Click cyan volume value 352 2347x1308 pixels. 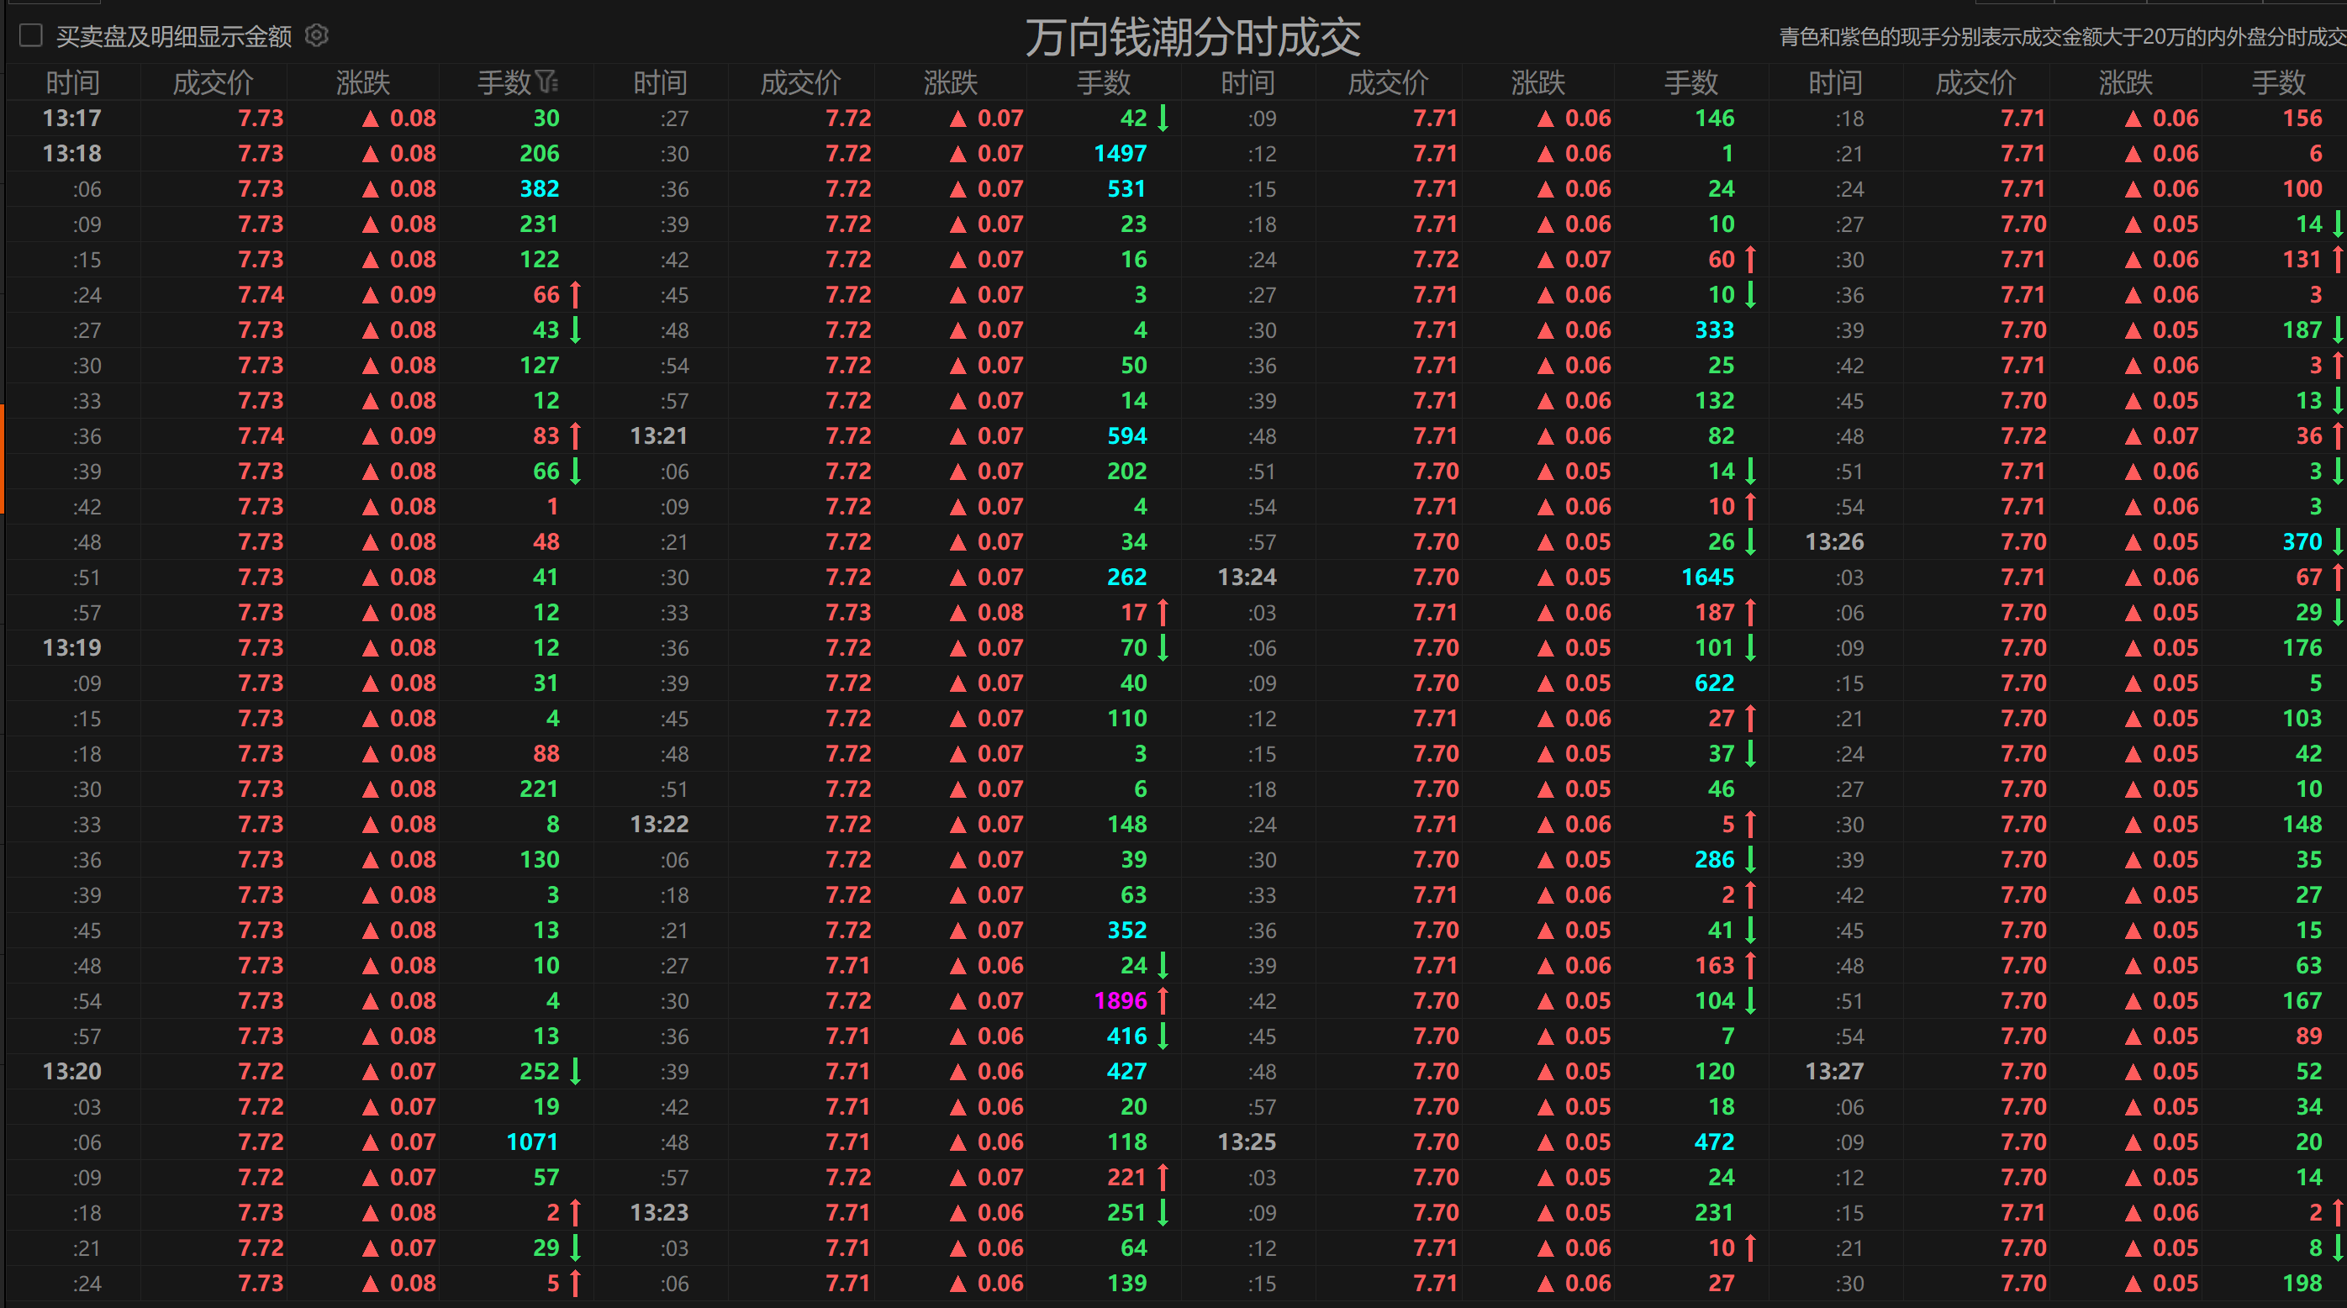click(1127, 930)
